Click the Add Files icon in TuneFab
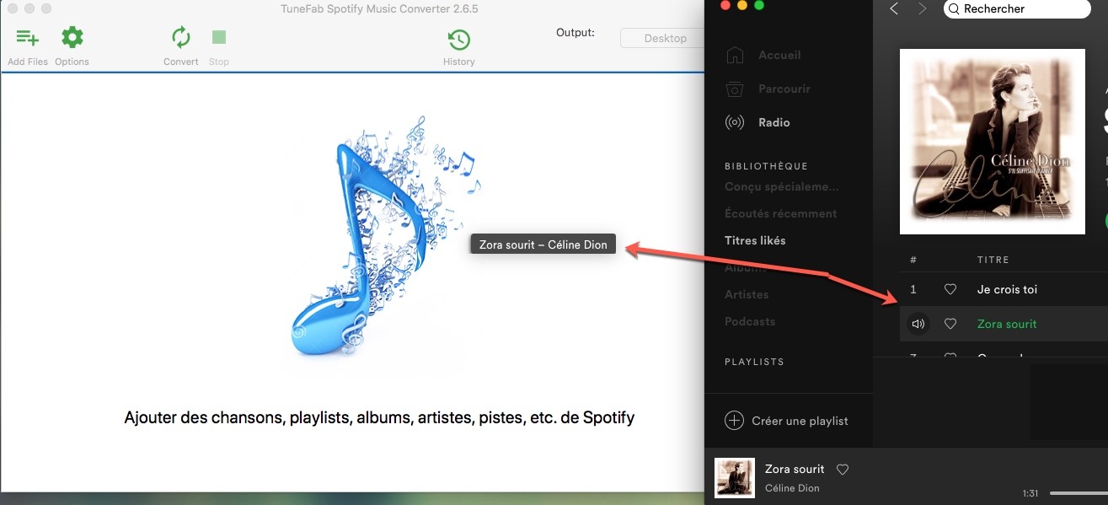The image size is (1108, 505). 28,37
